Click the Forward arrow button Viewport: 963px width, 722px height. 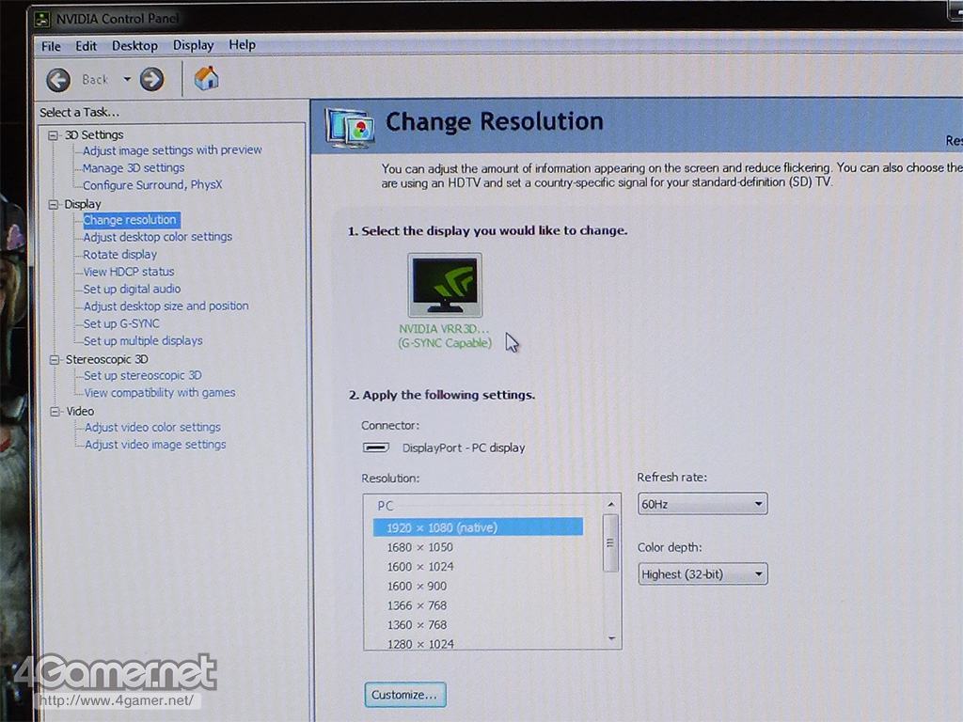point(151,79)
